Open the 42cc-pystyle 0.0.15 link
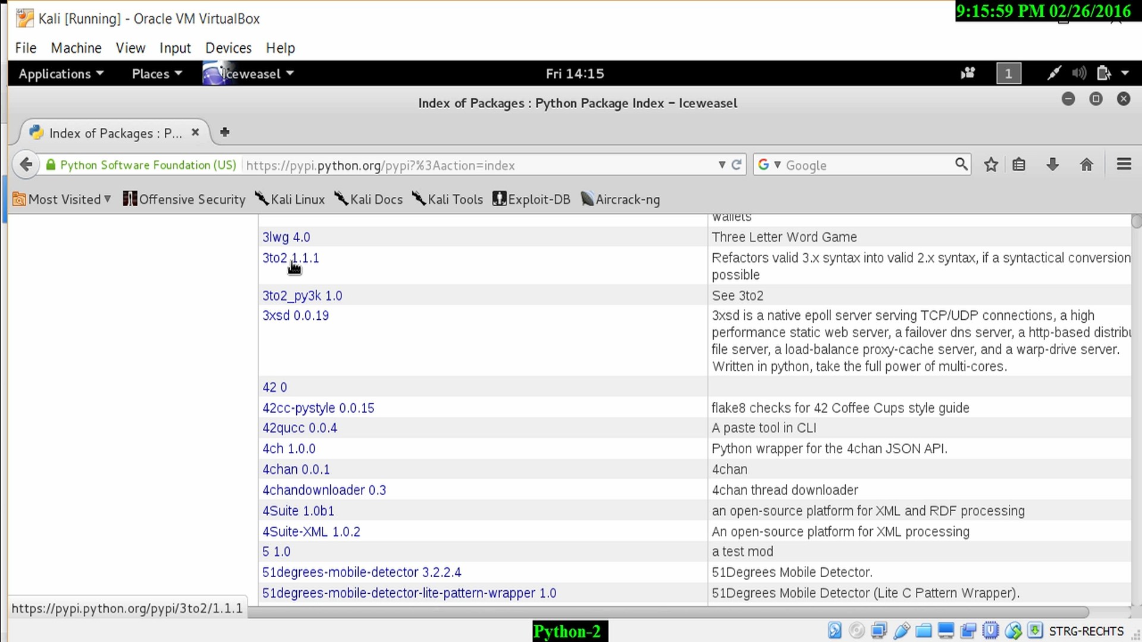Viewport: 1142px width, 642px height. point(318,408)
